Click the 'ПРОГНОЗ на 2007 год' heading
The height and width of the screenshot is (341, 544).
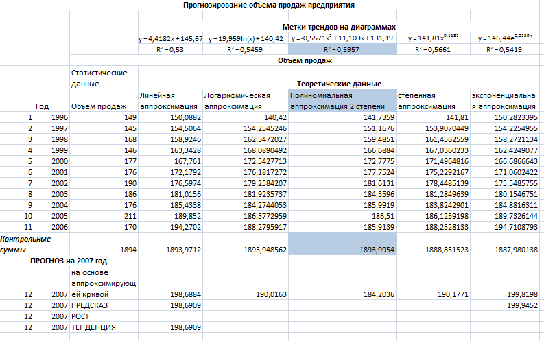(x=69, y=261)
